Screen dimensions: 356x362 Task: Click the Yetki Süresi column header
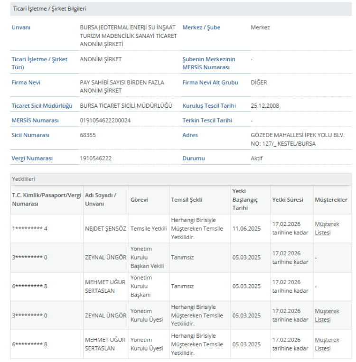(284, 200)
